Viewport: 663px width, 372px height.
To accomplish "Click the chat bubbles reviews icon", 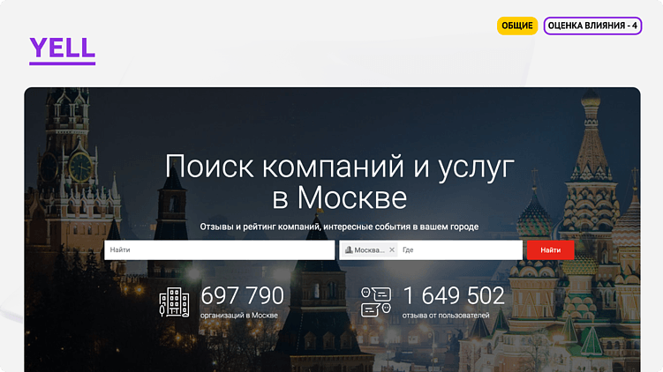I will pos(376,301).
